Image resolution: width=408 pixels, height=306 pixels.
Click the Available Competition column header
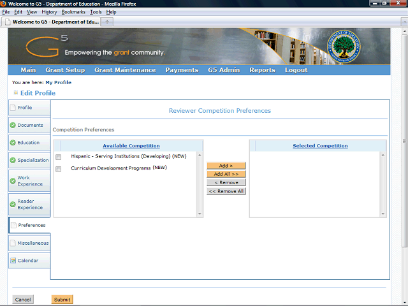click(x=131, y=146)
